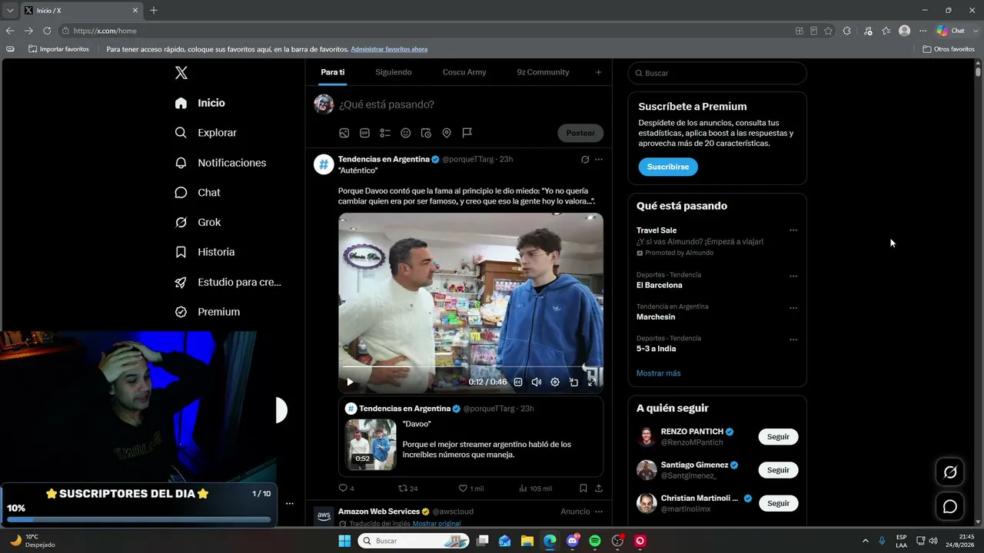Open Notificaciones in the sidebar
Image resolution: width=984 pixels, height=553 pixels.
point(220,163)
